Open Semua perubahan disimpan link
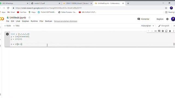The image size is (175, 98). click(66, 21)
